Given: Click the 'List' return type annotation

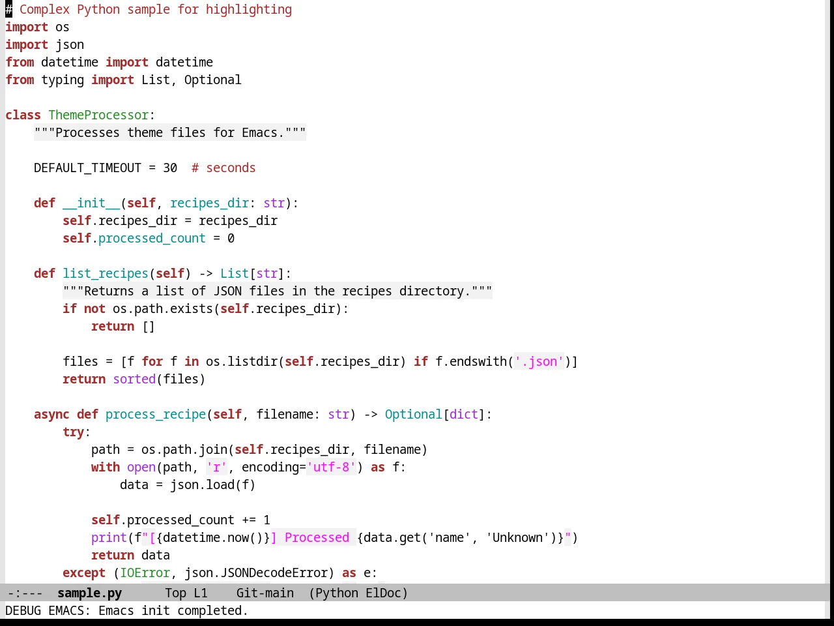Looking at the screenshot, I should [235, 273].
